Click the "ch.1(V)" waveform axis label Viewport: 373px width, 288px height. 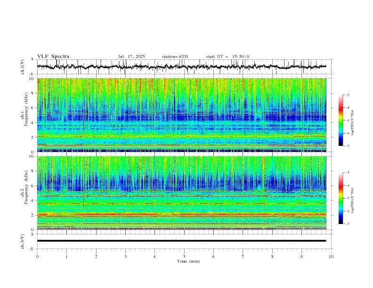point(23,67)
